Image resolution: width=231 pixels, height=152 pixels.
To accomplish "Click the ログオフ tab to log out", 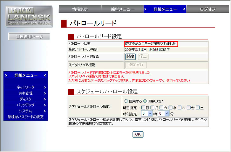I will point(208,9).
